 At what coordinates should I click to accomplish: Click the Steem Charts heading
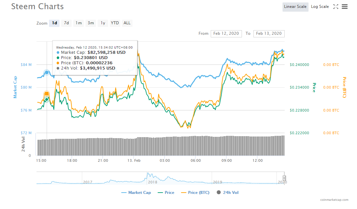(x=37, y=7)
